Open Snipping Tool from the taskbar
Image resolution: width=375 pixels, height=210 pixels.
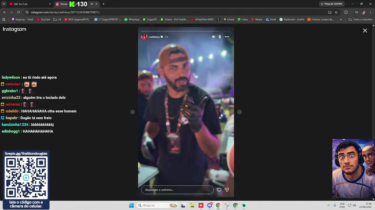pos(227,205)
